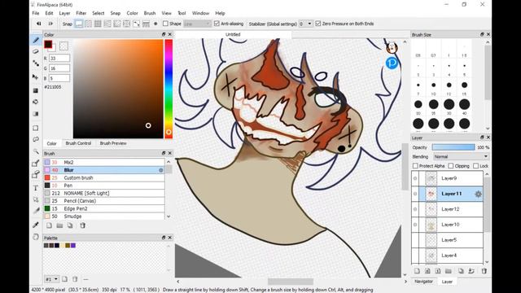Select the Hand tool

coord(36,237)
